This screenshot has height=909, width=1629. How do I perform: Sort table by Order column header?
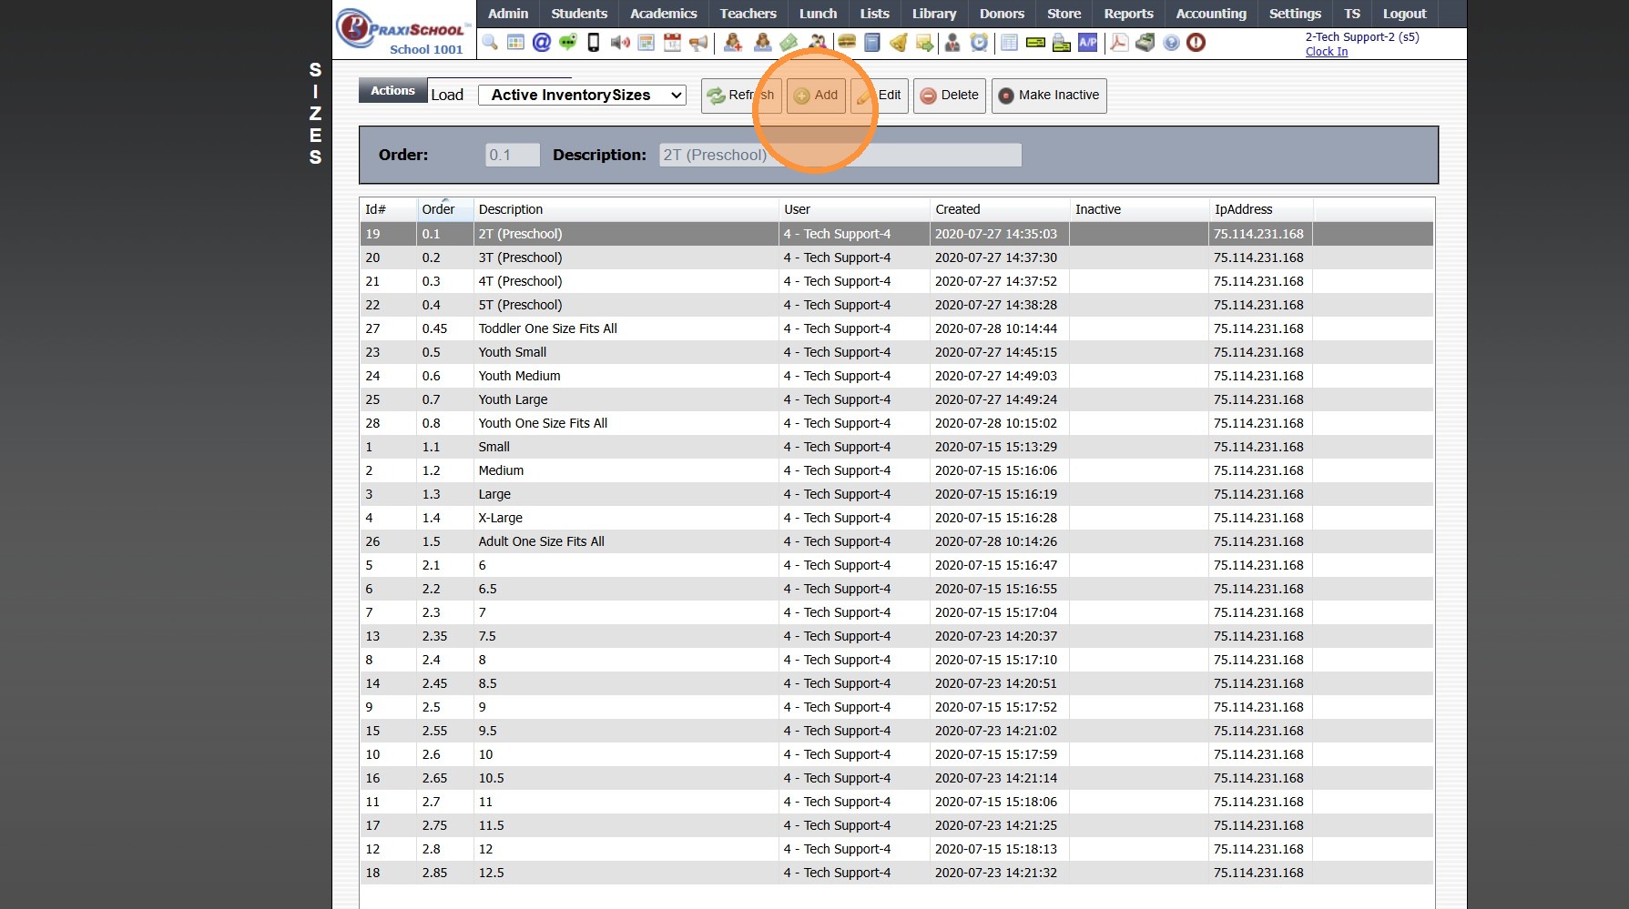coord(438,209)
